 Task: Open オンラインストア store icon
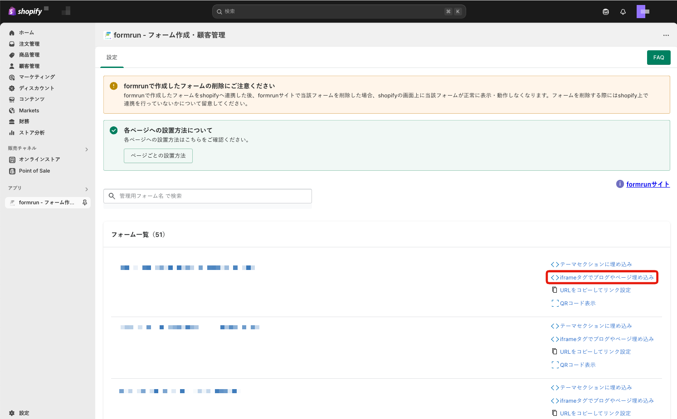click(12, 159)
